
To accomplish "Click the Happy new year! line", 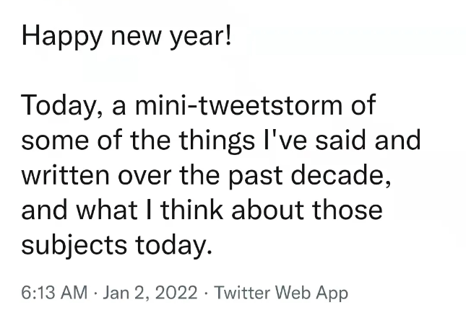I will pyautogui.click(x=126, y=36).
